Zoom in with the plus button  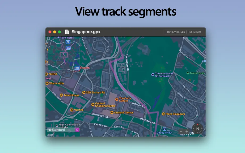(187, 131)
